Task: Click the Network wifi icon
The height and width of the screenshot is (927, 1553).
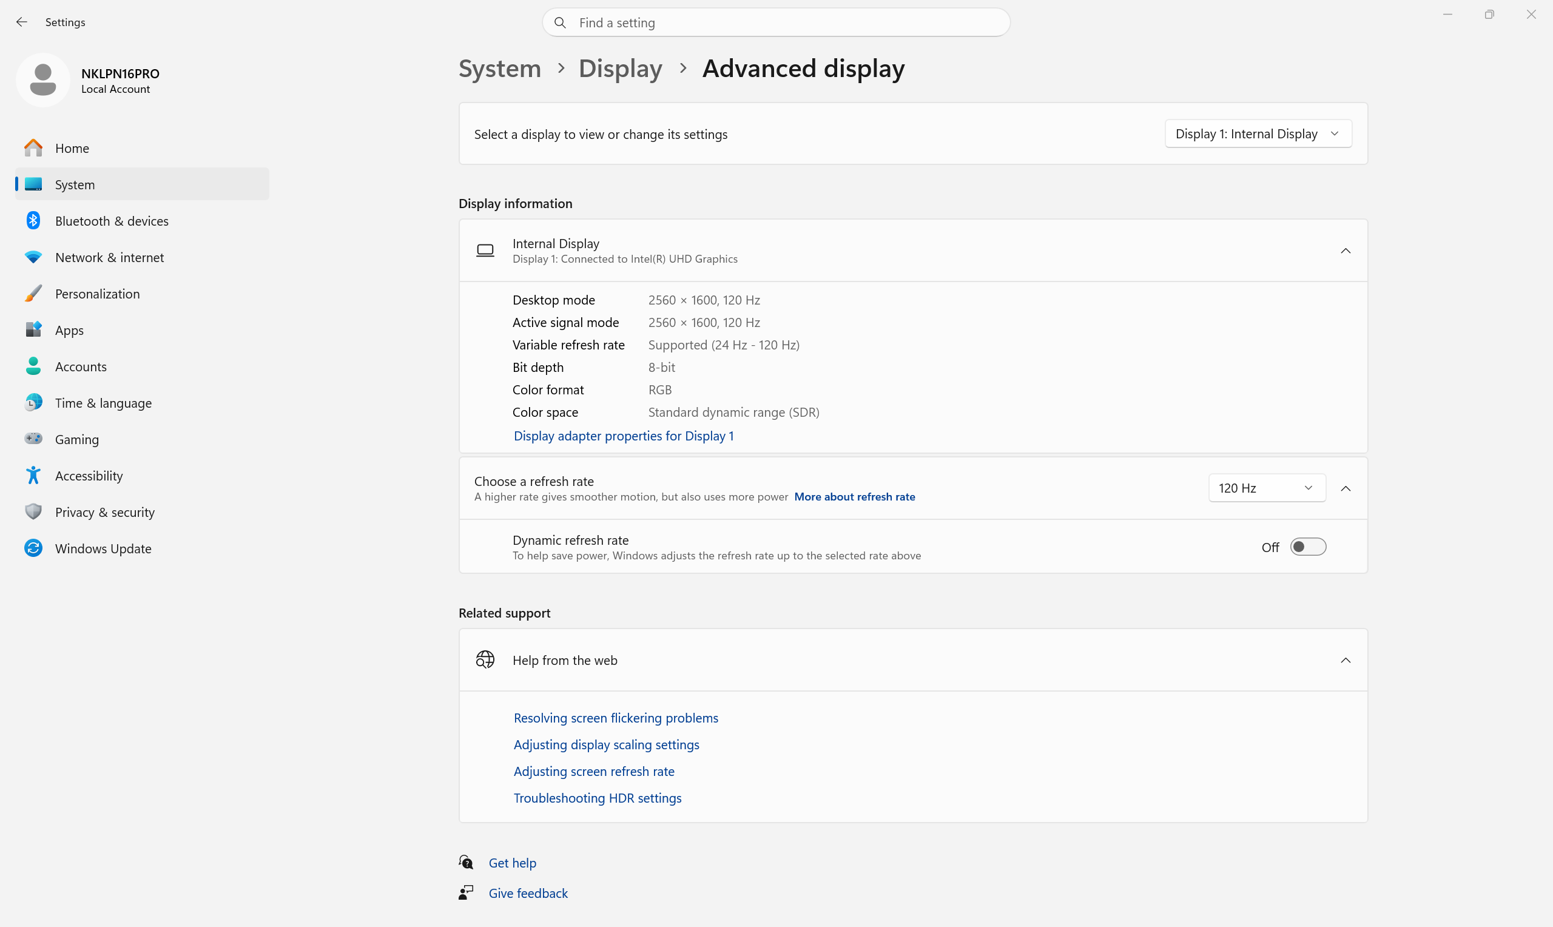Action: pos(33,257)
